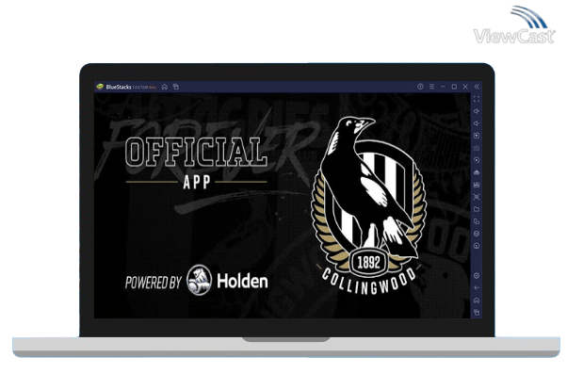Click the Android back arrow in sidebar
This screenshot has width=567, height=390.
[477, 288]
